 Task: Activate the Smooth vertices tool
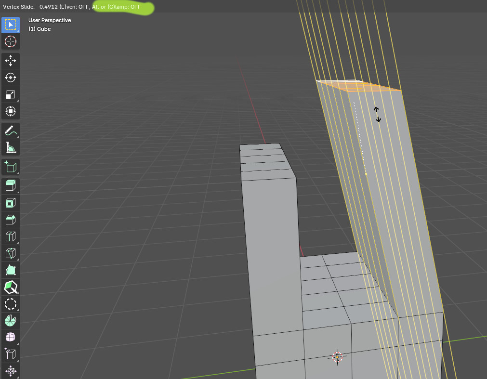tap(11, 338)
